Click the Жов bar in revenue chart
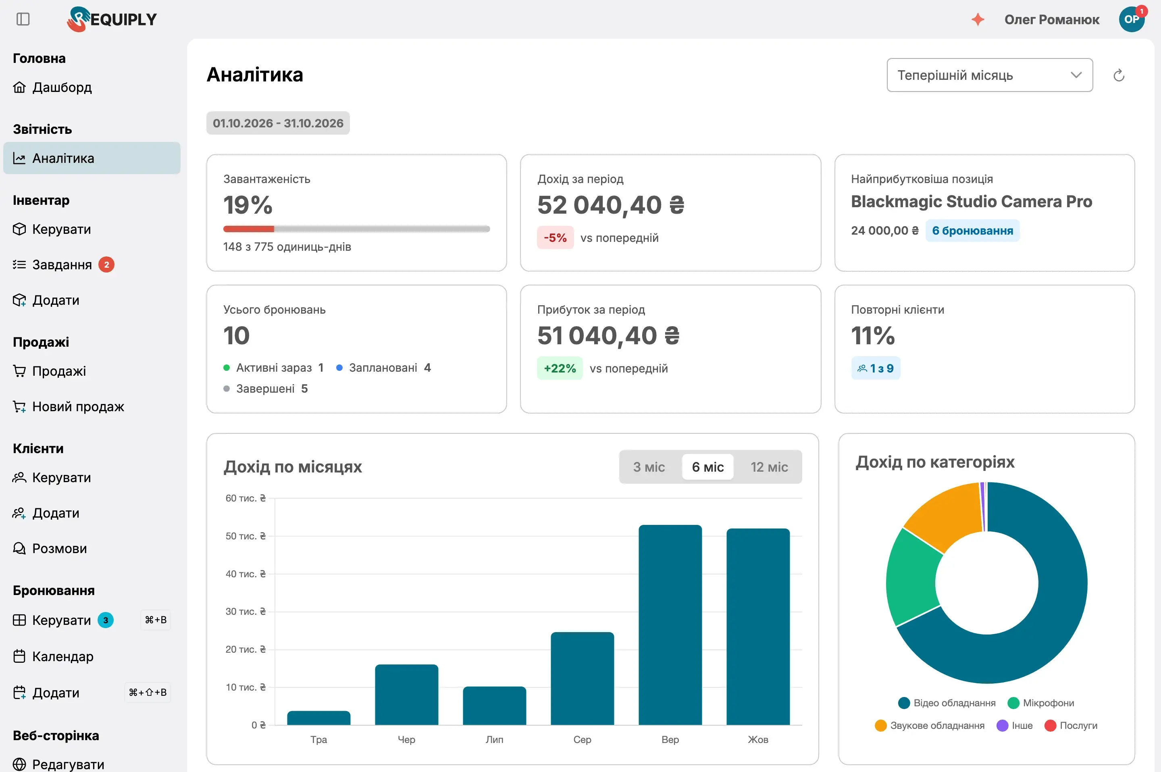Screen dimensions: 1161x772 pyautogui.click(x=758, y=627)
